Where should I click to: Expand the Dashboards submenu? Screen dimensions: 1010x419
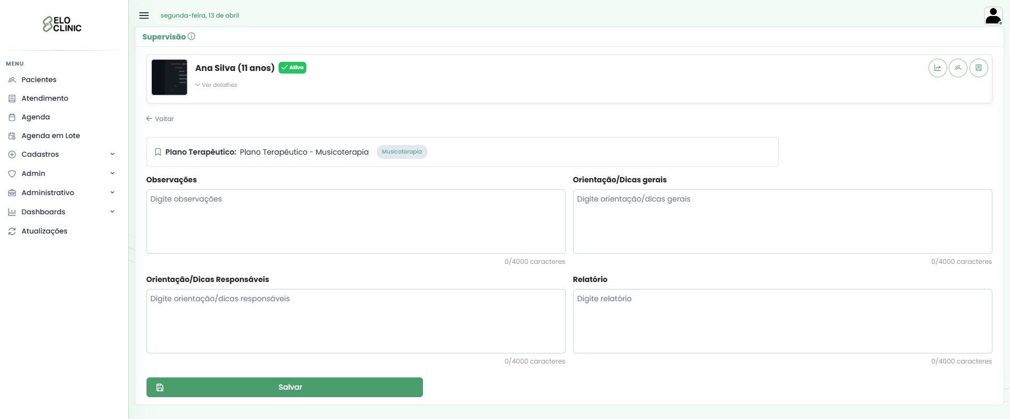click(x=61, y=212)
